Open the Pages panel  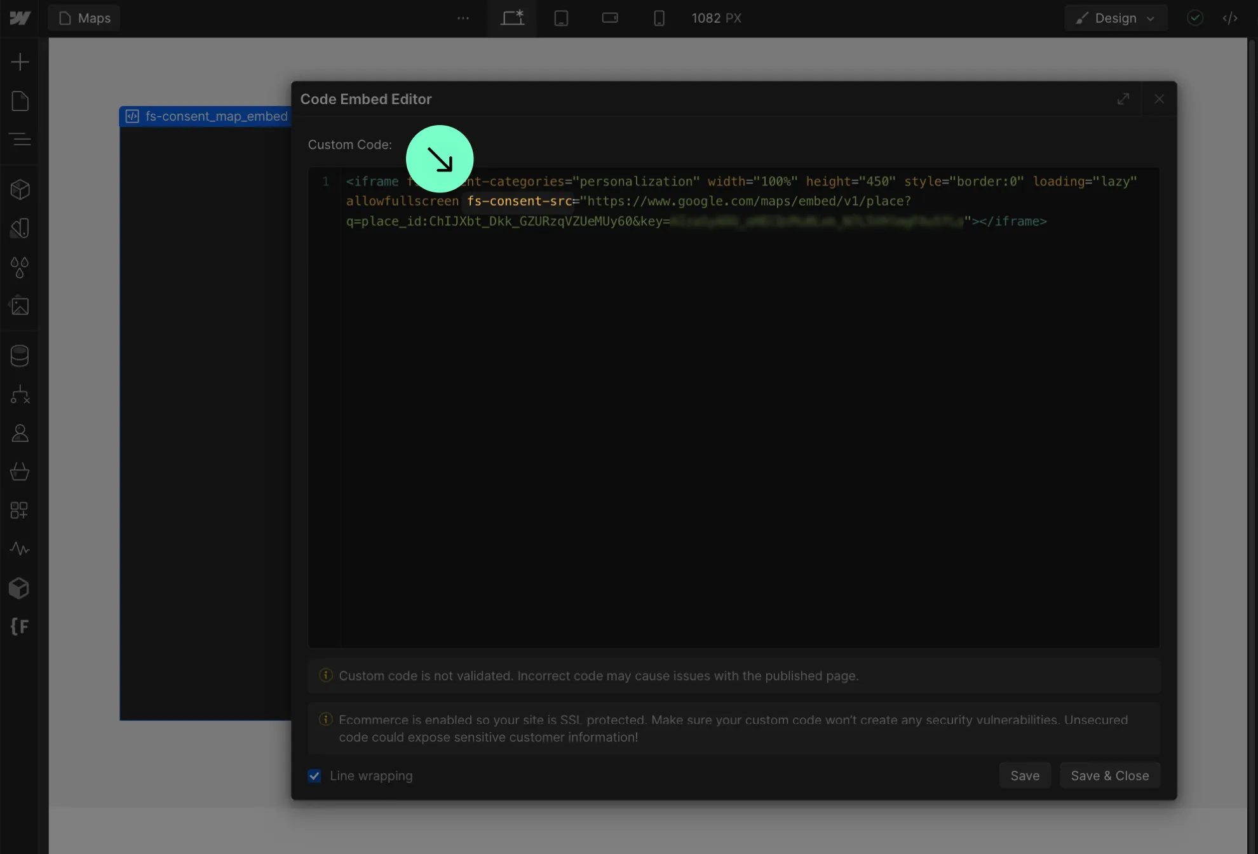[20, 101]
